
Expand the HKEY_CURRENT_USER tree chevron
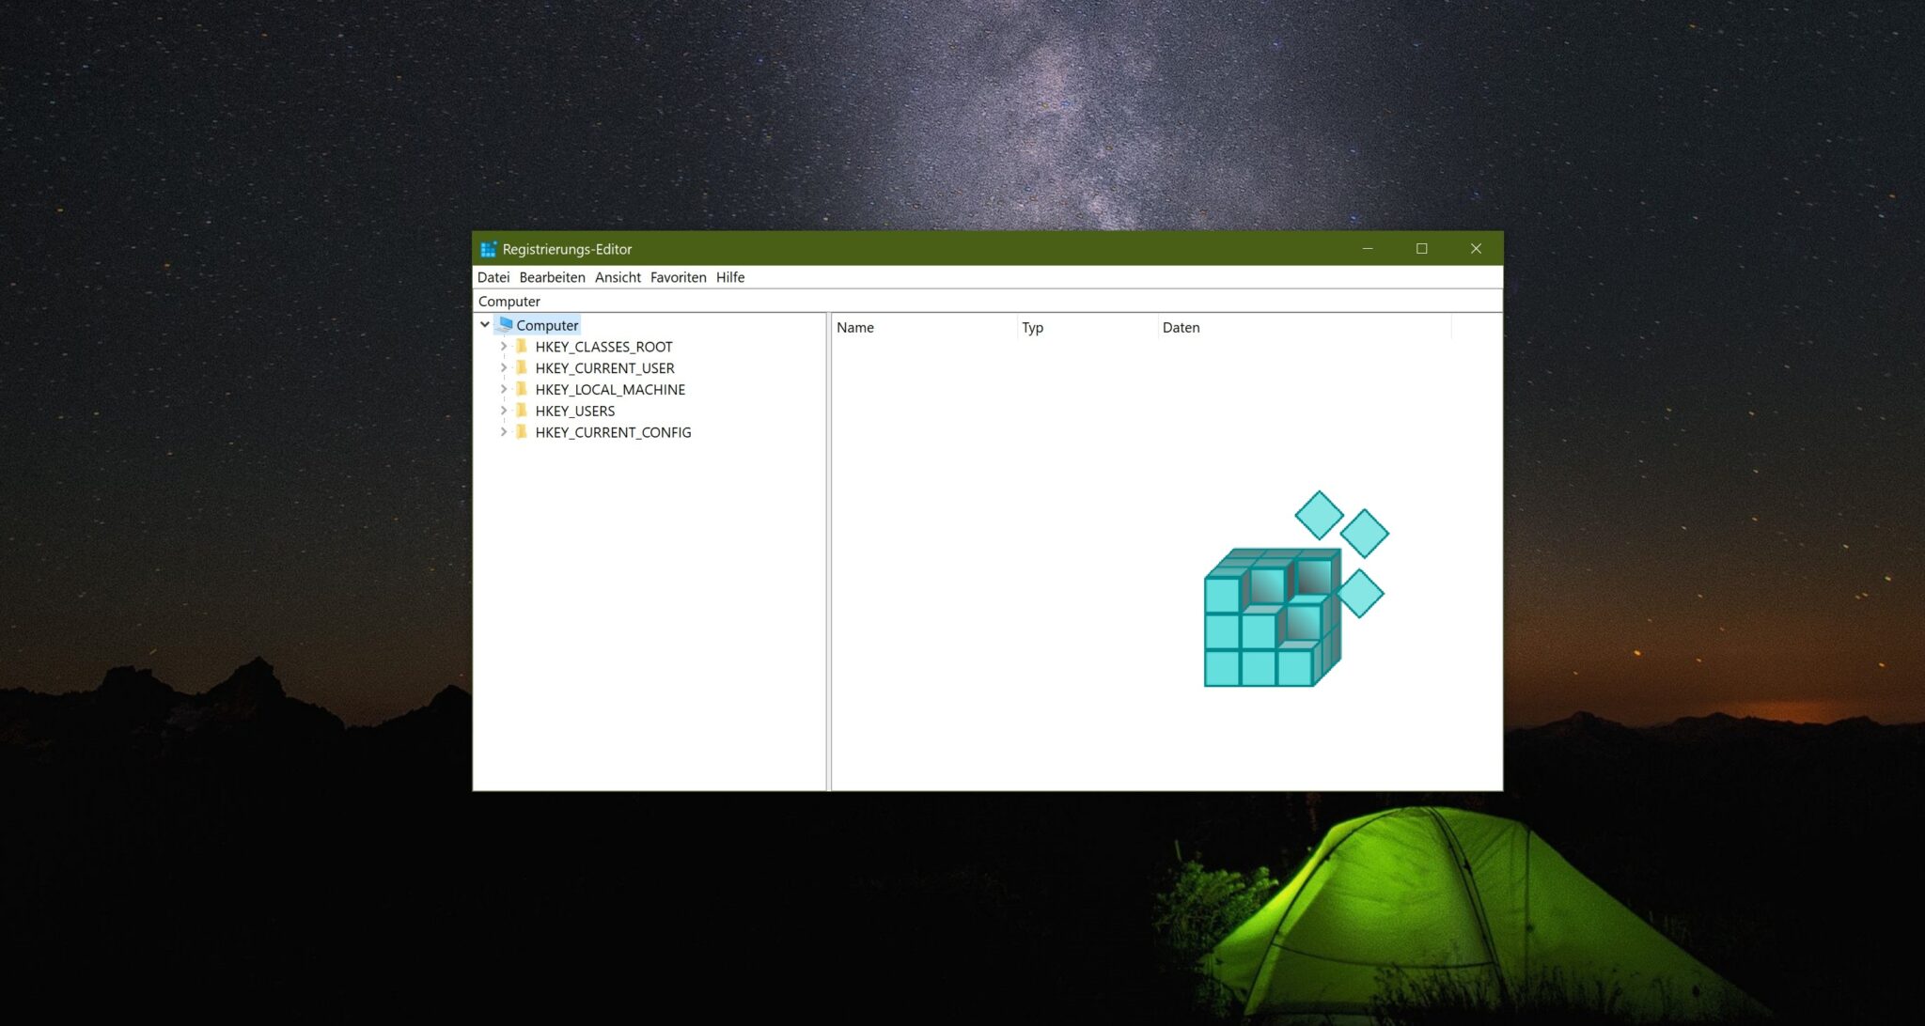point(504,367)
